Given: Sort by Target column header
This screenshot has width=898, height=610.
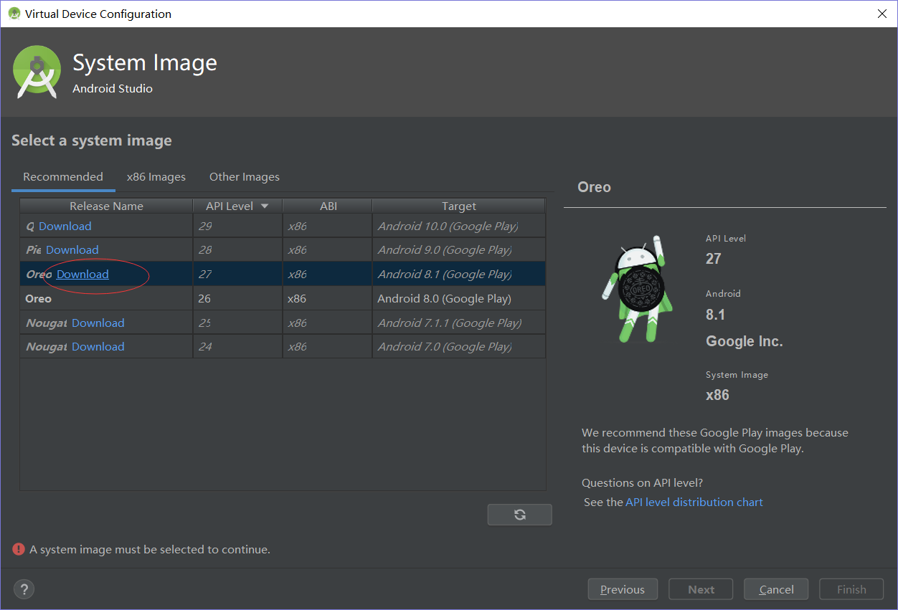Looking at the screenshot, I should click(x=459, y=206).
